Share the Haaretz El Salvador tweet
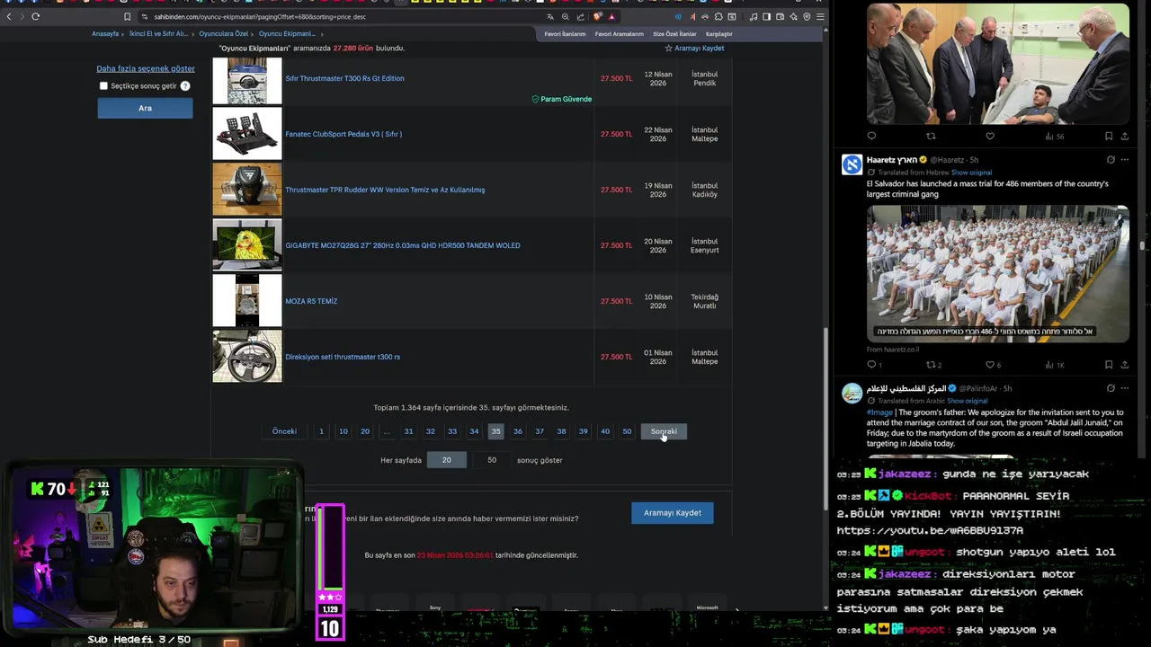The image size is (1151, 647). 1125,365
